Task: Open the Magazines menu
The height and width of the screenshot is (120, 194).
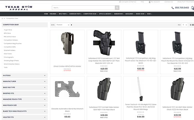Action: (130, 14)
